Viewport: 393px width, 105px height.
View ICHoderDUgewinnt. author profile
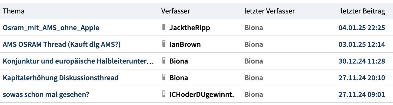(x=202, y=94)
